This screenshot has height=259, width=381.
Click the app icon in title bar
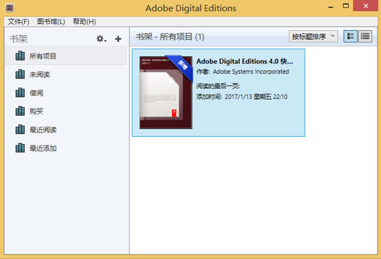(10, 8)
